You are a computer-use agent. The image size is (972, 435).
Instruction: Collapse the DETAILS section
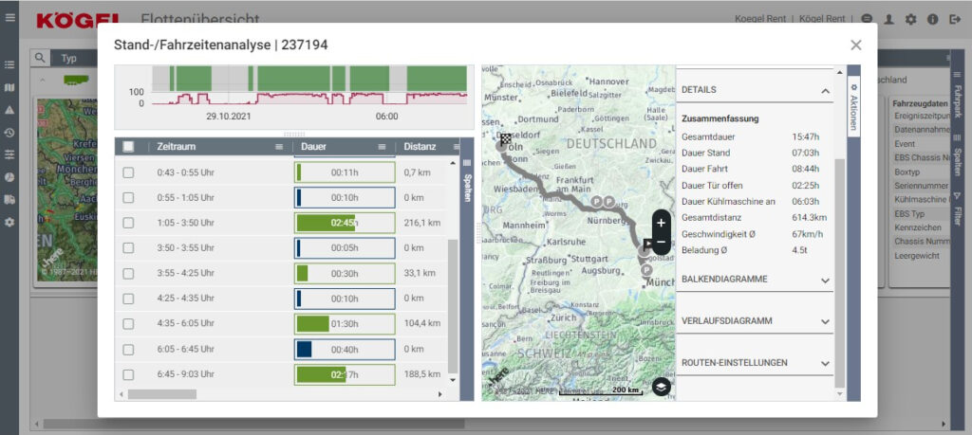point(825,90)
